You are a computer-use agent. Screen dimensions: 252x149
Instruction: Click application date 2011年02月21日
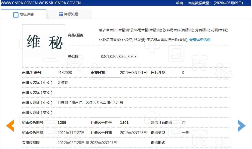133,73
